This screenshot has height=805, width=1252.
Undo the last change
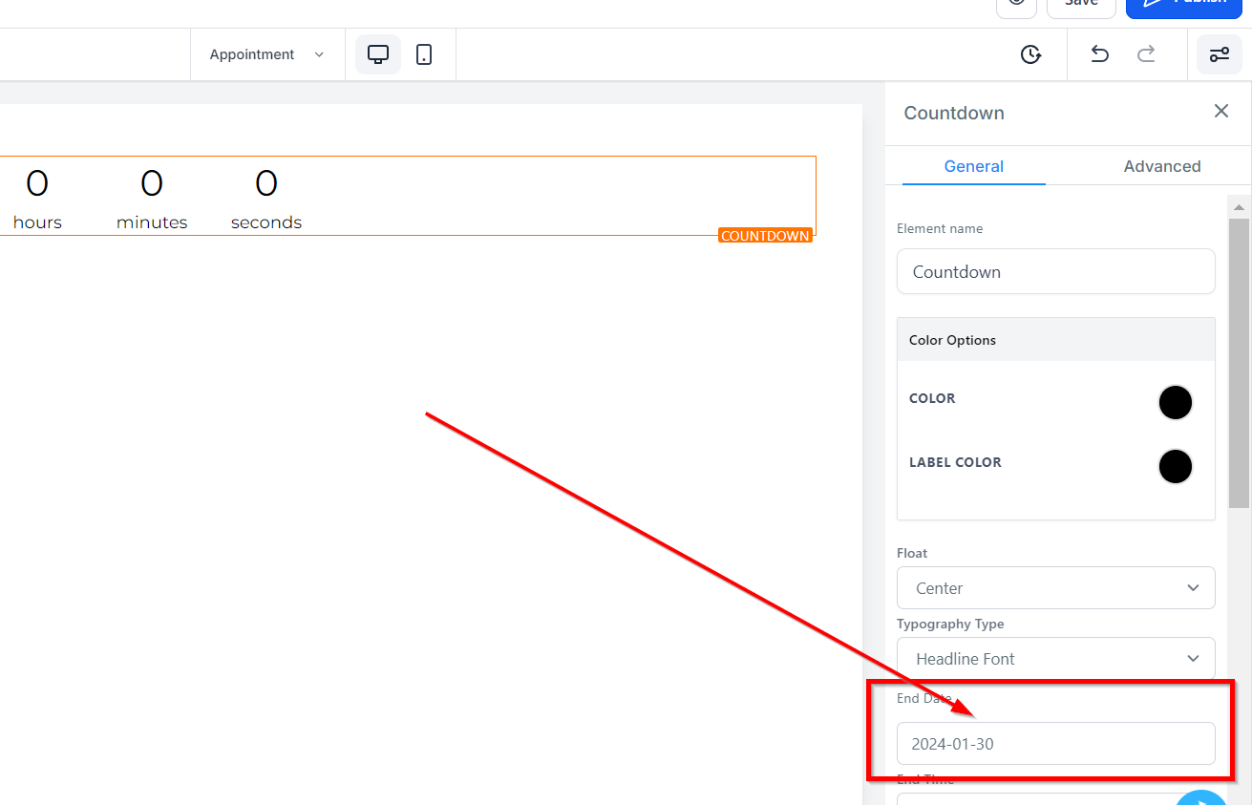coord(1099,54)
